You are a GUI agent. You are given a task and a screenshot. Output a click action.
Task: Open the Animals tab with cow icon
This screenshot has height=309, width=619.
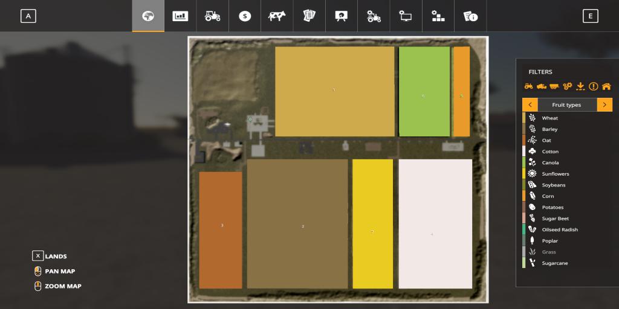(x=277, y=16)
